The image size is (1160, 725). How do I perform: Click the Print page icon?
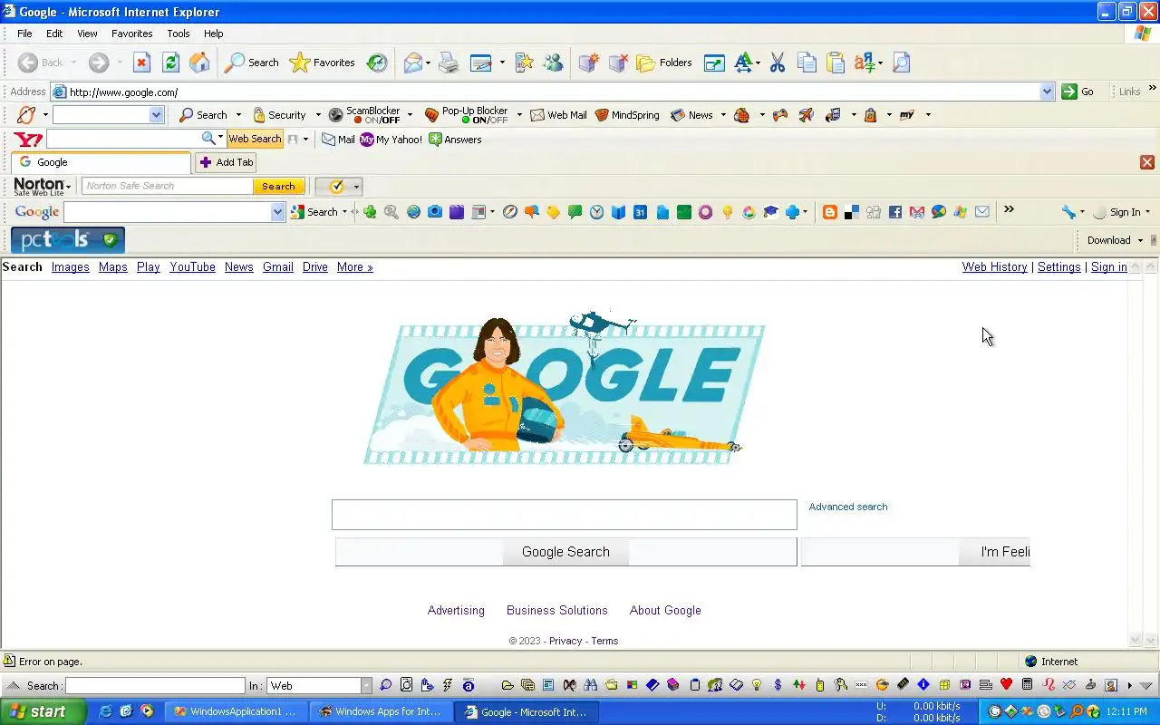pos(449,63)
